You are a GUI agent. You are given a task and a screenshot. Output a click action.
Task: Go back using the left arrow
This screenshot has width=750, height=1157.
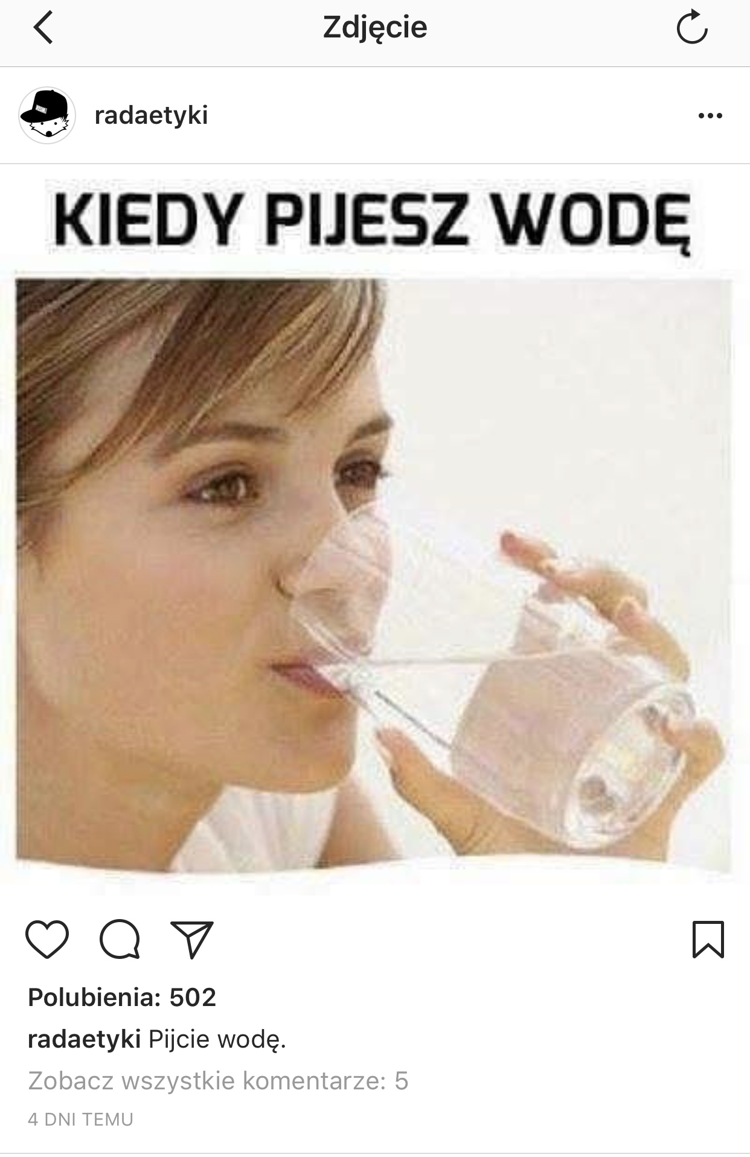click(x=43, y=28)
